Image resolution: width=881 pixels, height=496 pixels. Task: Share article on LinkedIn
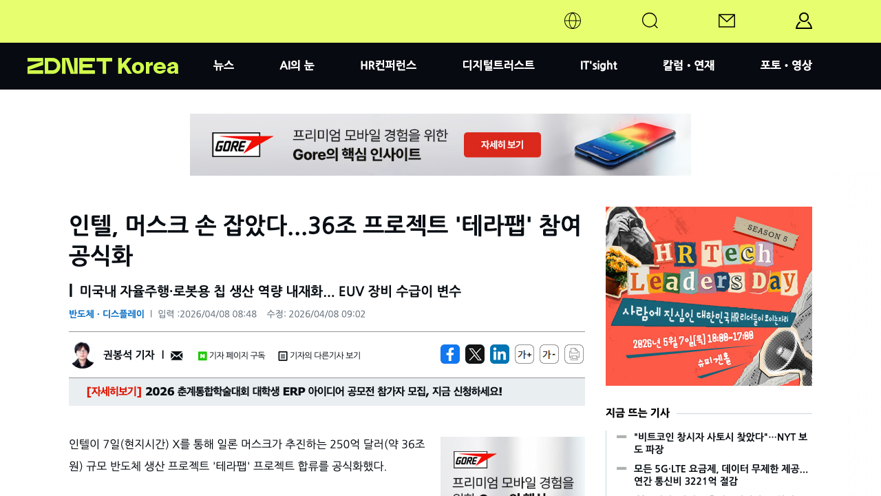[x=500, y=354]
